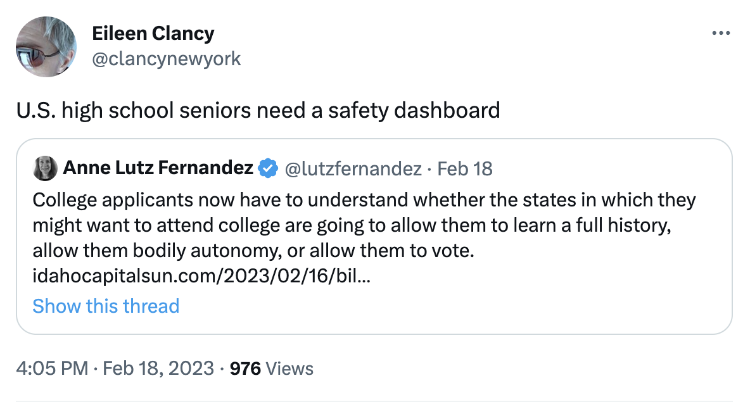The width and height of the screenshot is (750, 409).
Task: Click Eileen Clancy's profile avatar
Action: [x=46, y=46]
